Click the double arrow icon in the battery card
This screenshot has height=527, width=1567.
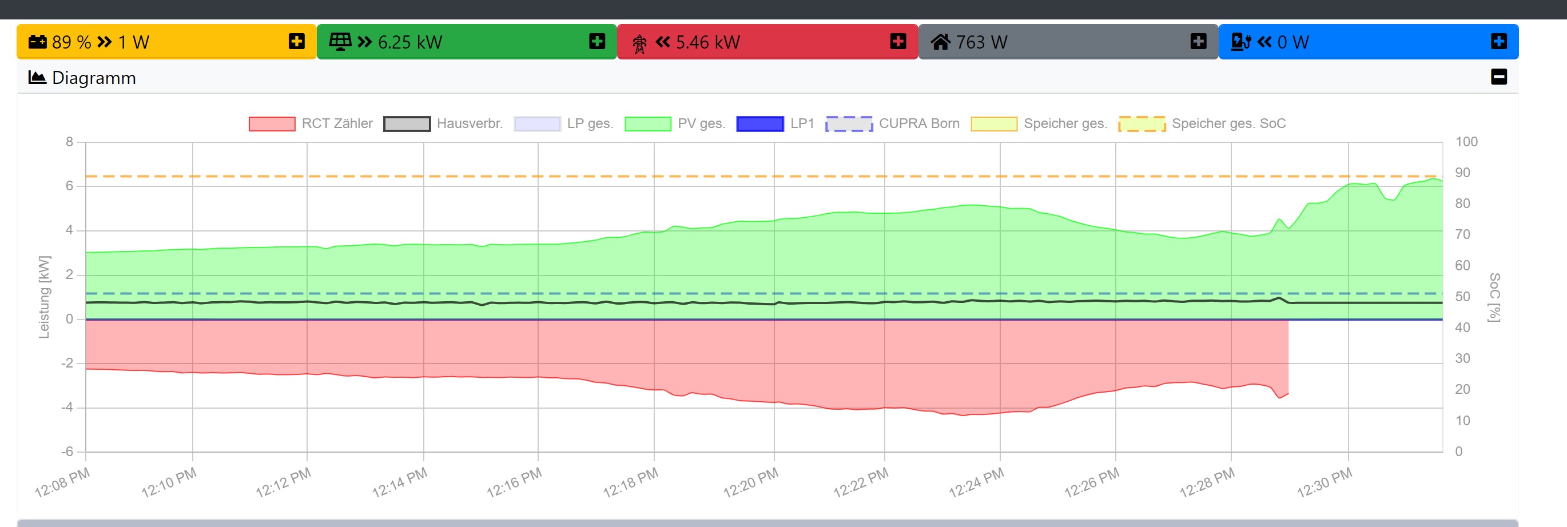(x=105, y=42)
